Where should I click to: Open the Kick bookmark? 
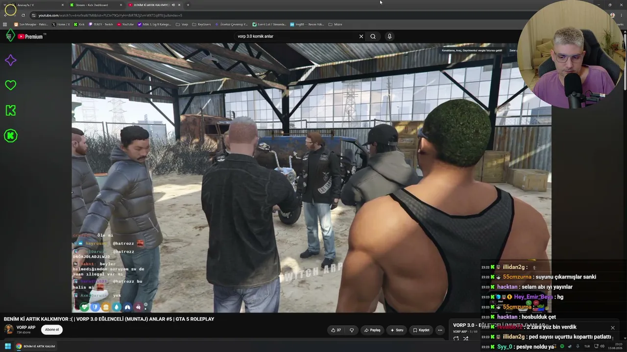pyautogui.click(x=79, y=24)
